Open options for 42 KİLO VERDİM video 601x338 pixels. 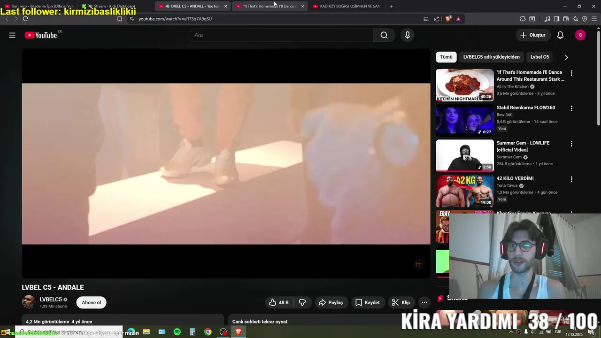(571, 179)
